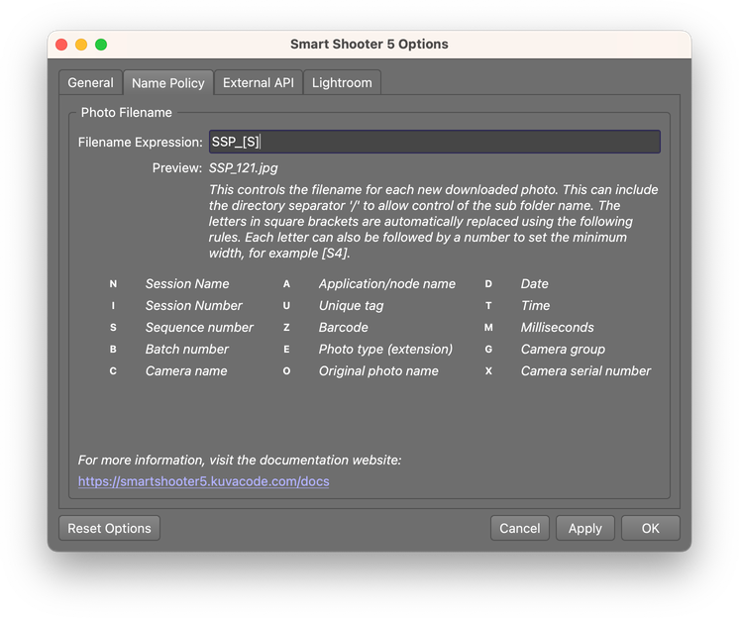This screenshot has width=739, height=618.
Task: Click the green zoom window button
Action: 101,45
